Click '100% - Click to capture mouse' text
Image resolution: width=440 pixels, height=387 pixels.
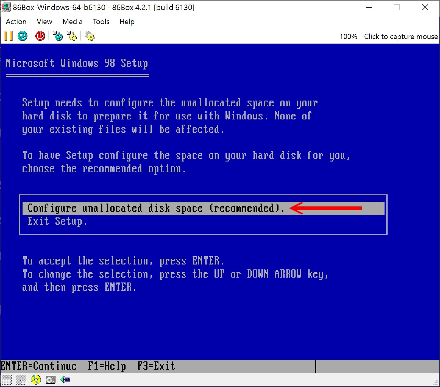(389, 37)
